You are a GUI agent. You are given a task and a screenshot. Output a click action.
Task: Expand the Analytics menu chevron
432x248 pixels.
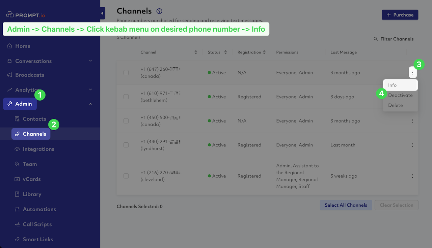click(90, 90)
